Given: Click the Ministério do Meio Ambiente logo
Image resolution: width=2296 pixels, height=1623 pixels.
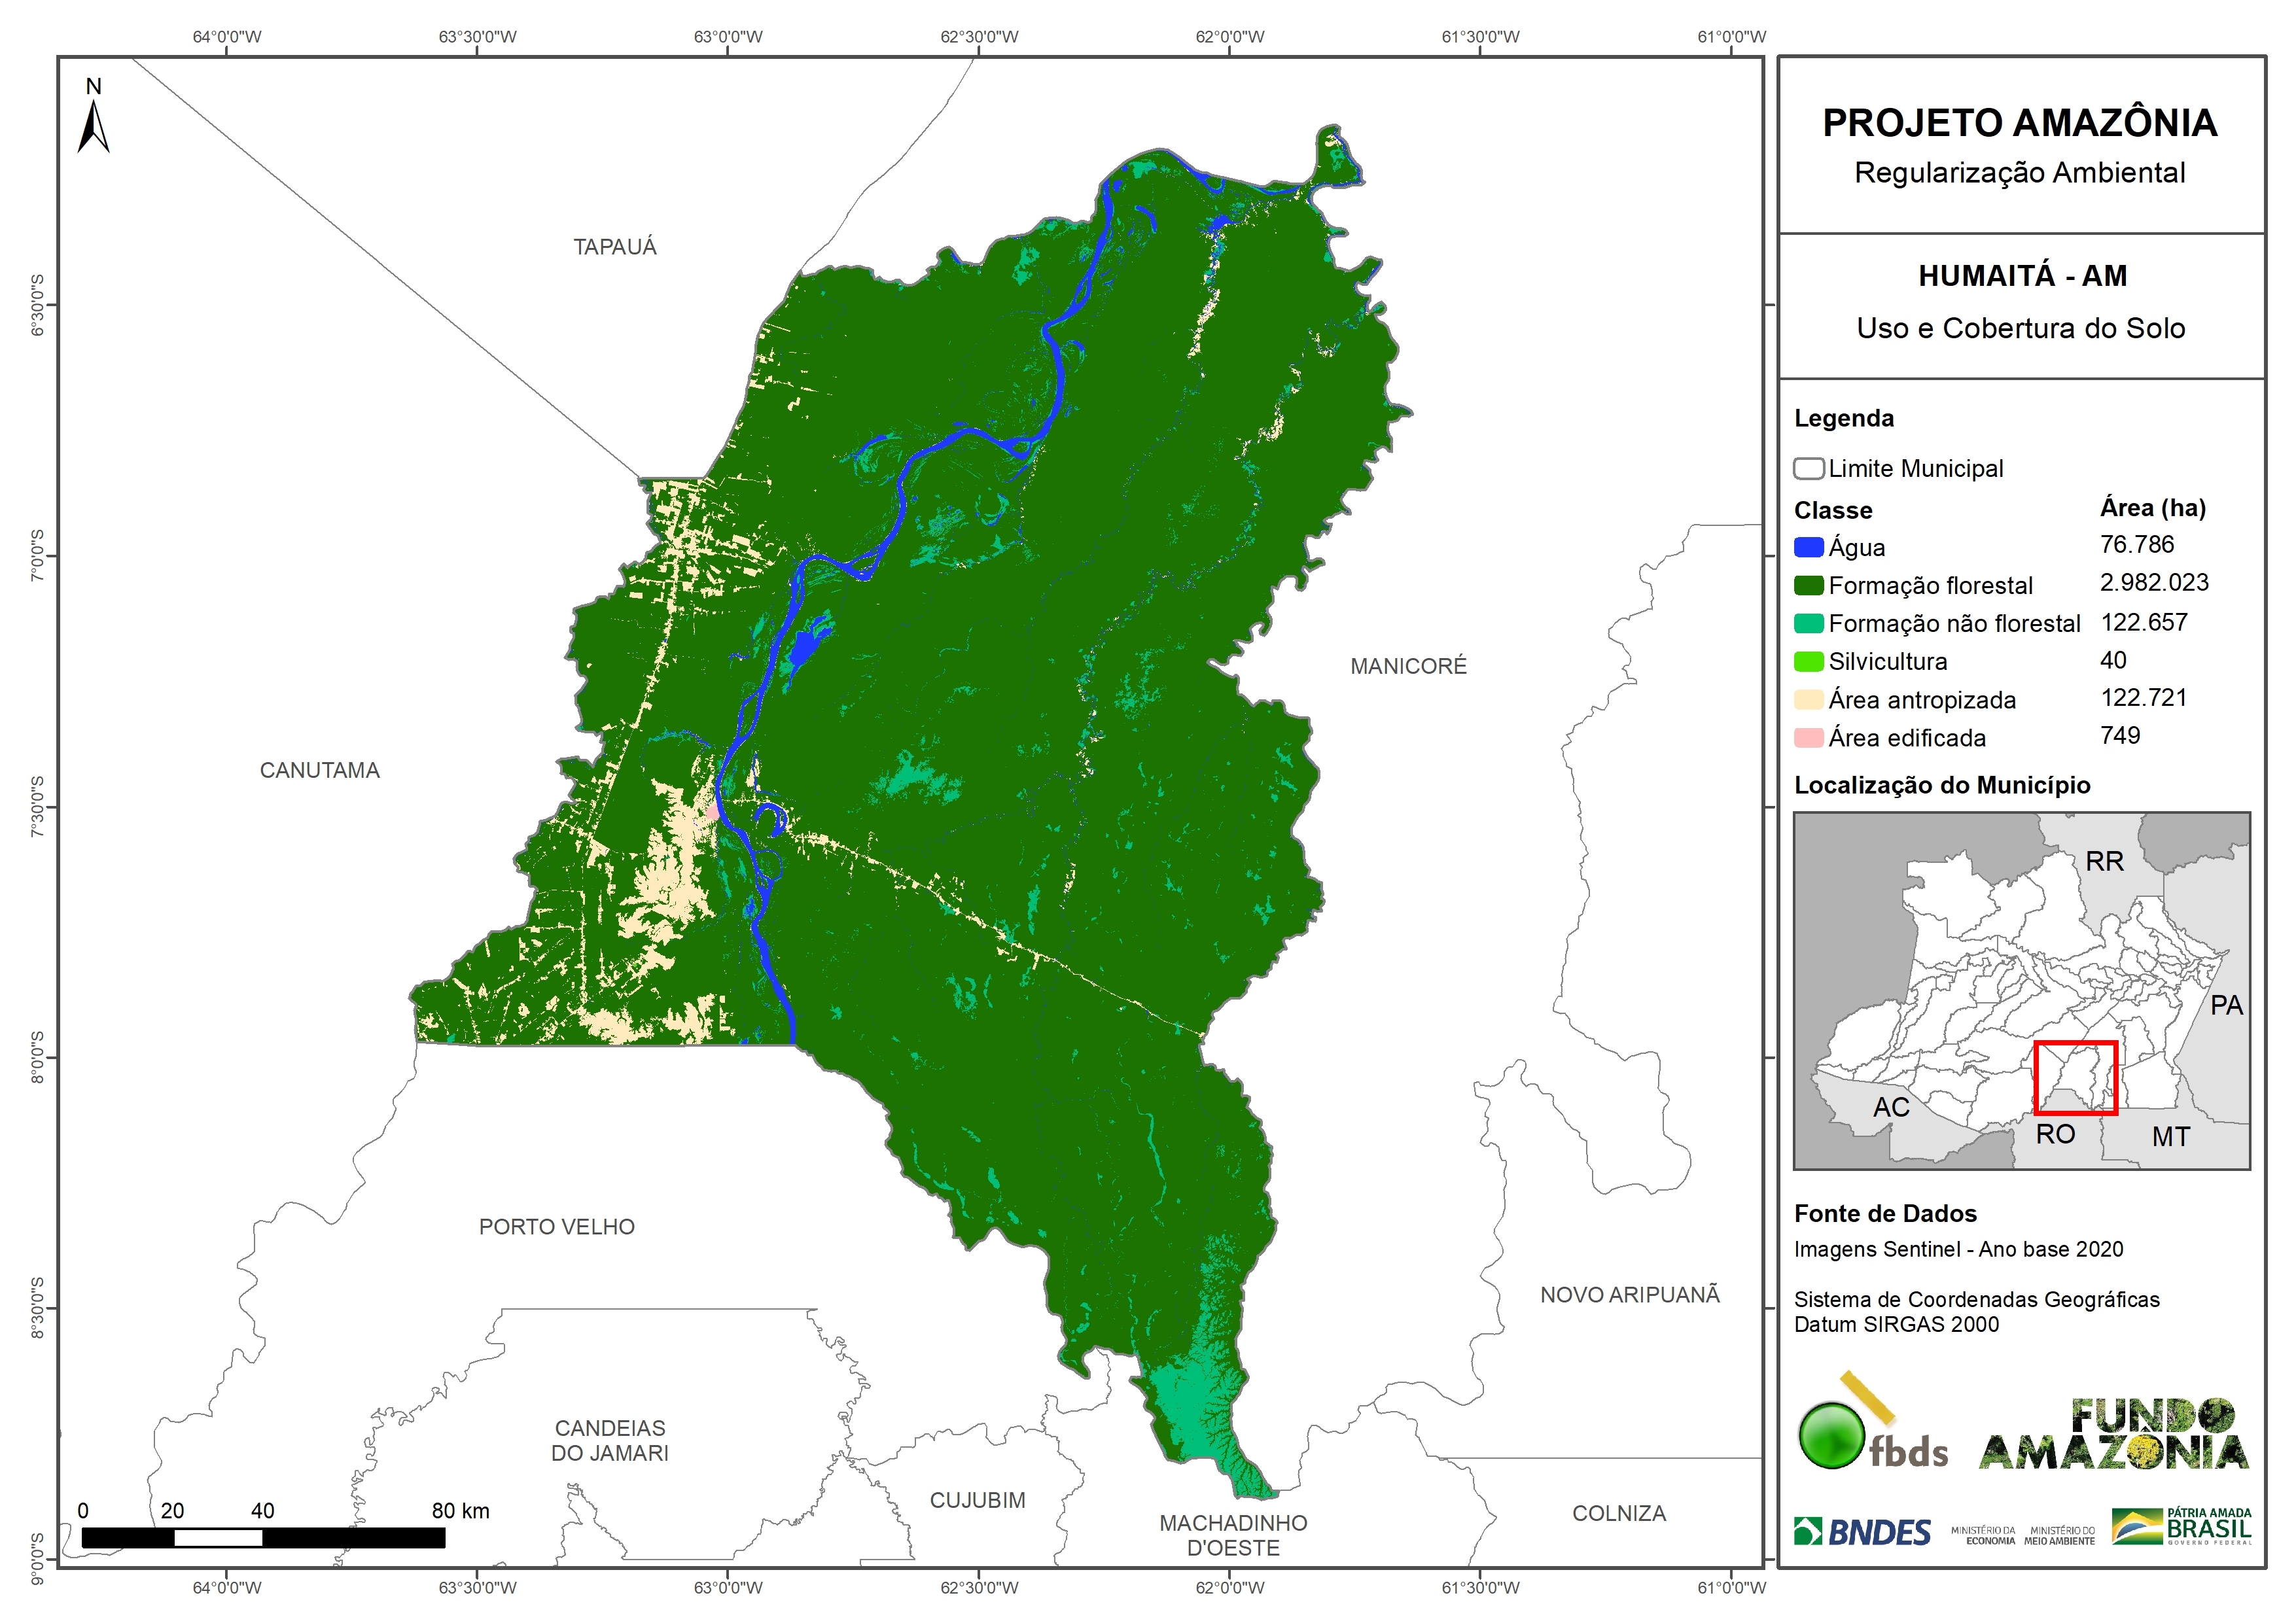Looking at the screenshot, I should tap(2059, 1535).
